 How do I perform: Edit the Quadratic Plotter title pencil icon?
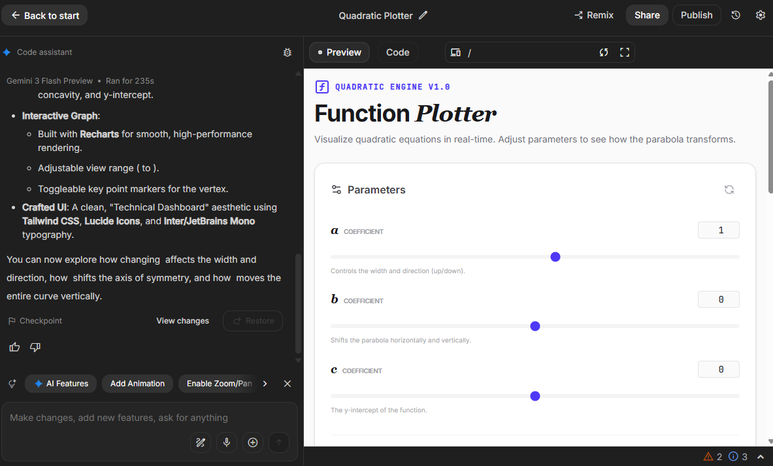point(423,15)
